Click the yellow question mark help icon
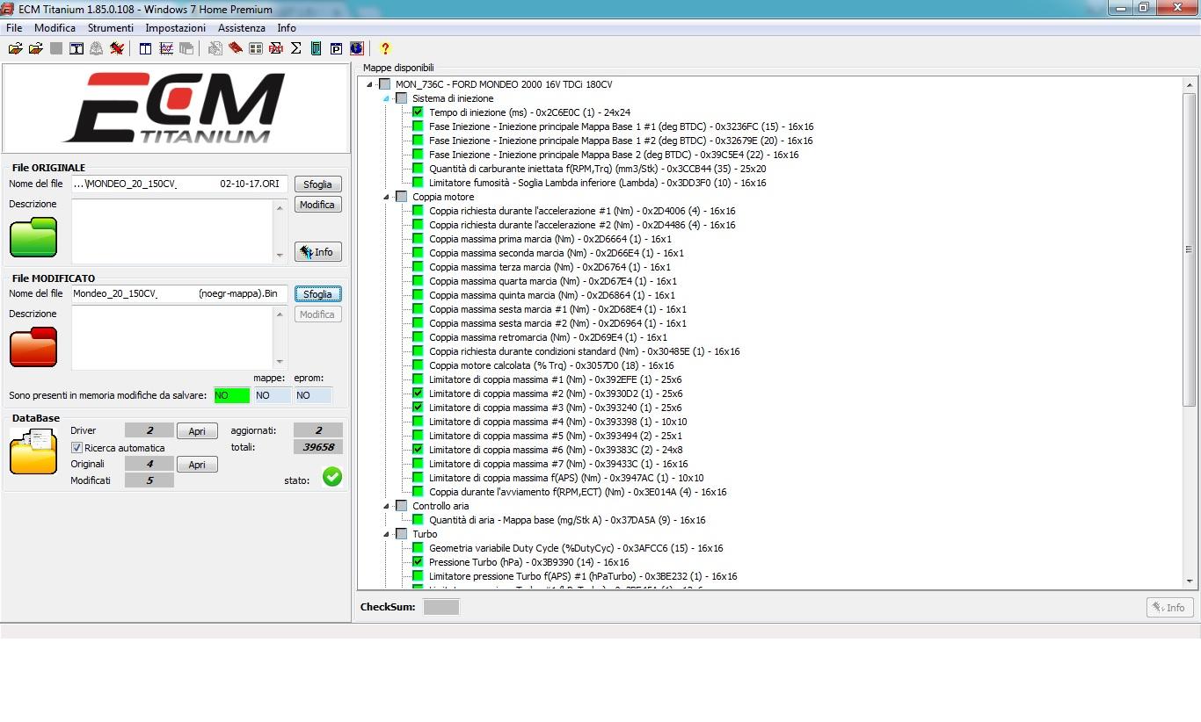The image size is (1201, 722). [384, 48]
